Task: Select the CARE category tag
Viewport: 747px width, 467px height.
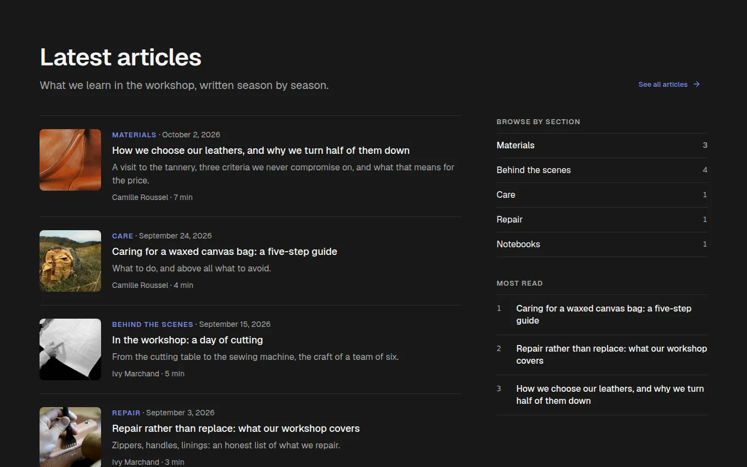Action: [122, 236]
